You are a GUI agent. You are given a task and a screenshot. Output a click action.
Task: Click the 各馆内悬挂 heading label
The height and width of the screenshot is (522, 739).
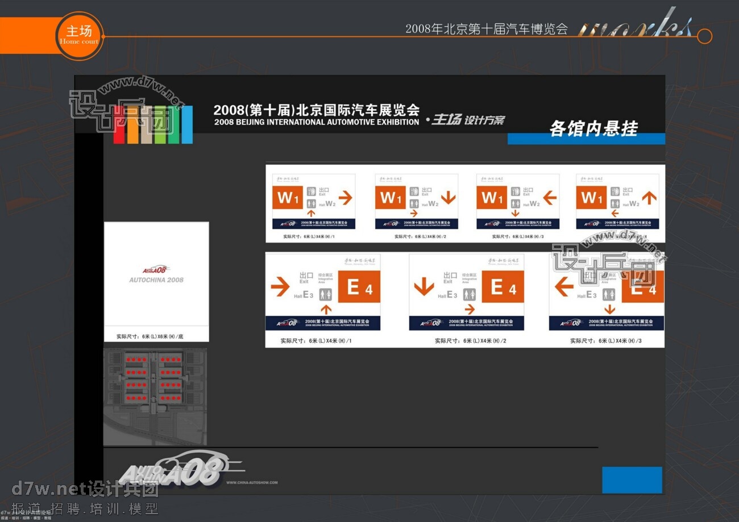pyautogui.click(x=593, y=128)
